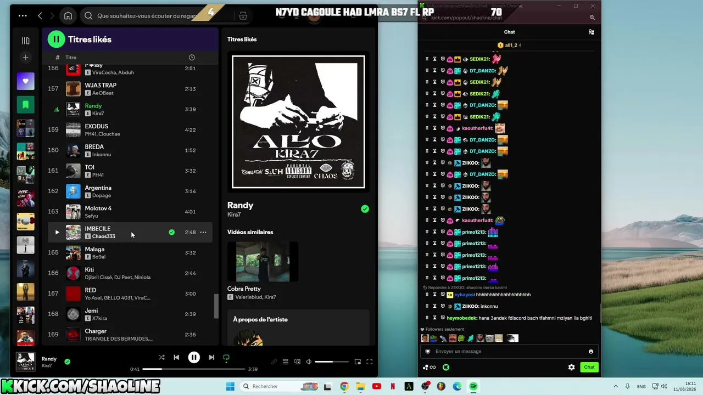The image size is (703, 395).
Task: Expand the Spotify library sidebar
Action: [25, 40]
